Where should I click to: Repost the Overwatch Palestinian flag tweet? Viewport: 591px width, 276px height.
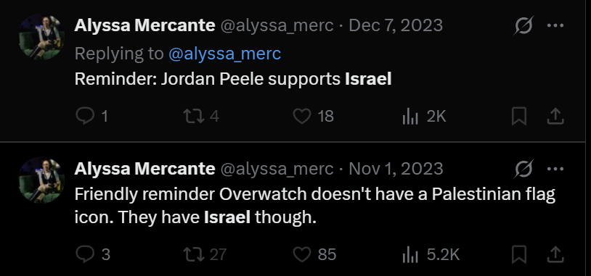205,254
